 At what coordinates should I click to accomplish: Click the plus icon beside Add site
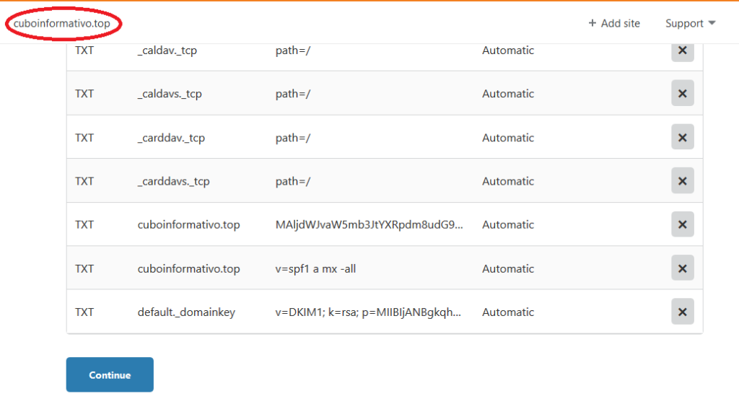pyautogui.click(x=594, y=23)
